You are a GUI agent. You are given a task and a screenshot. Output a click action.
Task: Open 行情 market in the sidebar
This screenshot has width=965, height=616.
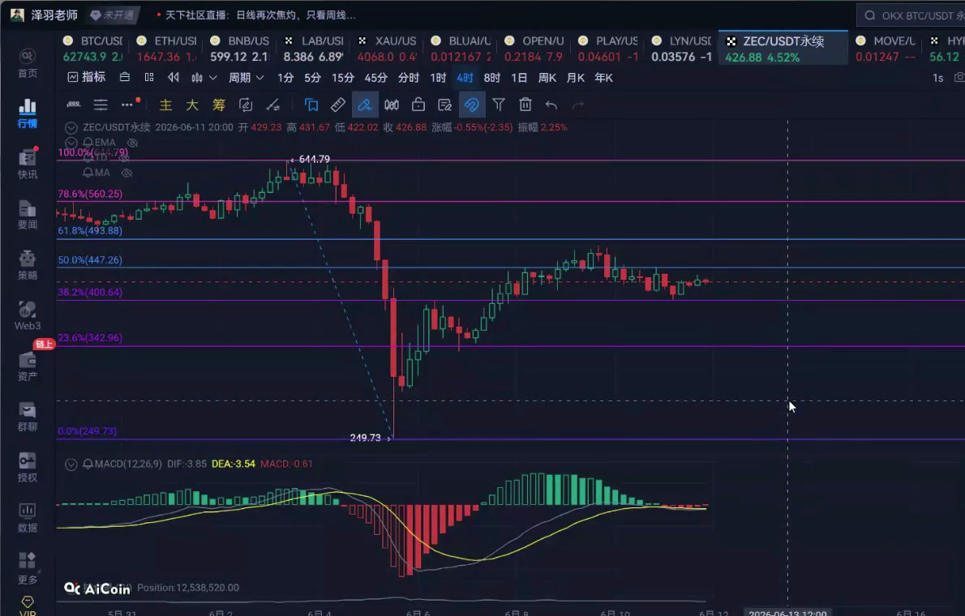27,113
